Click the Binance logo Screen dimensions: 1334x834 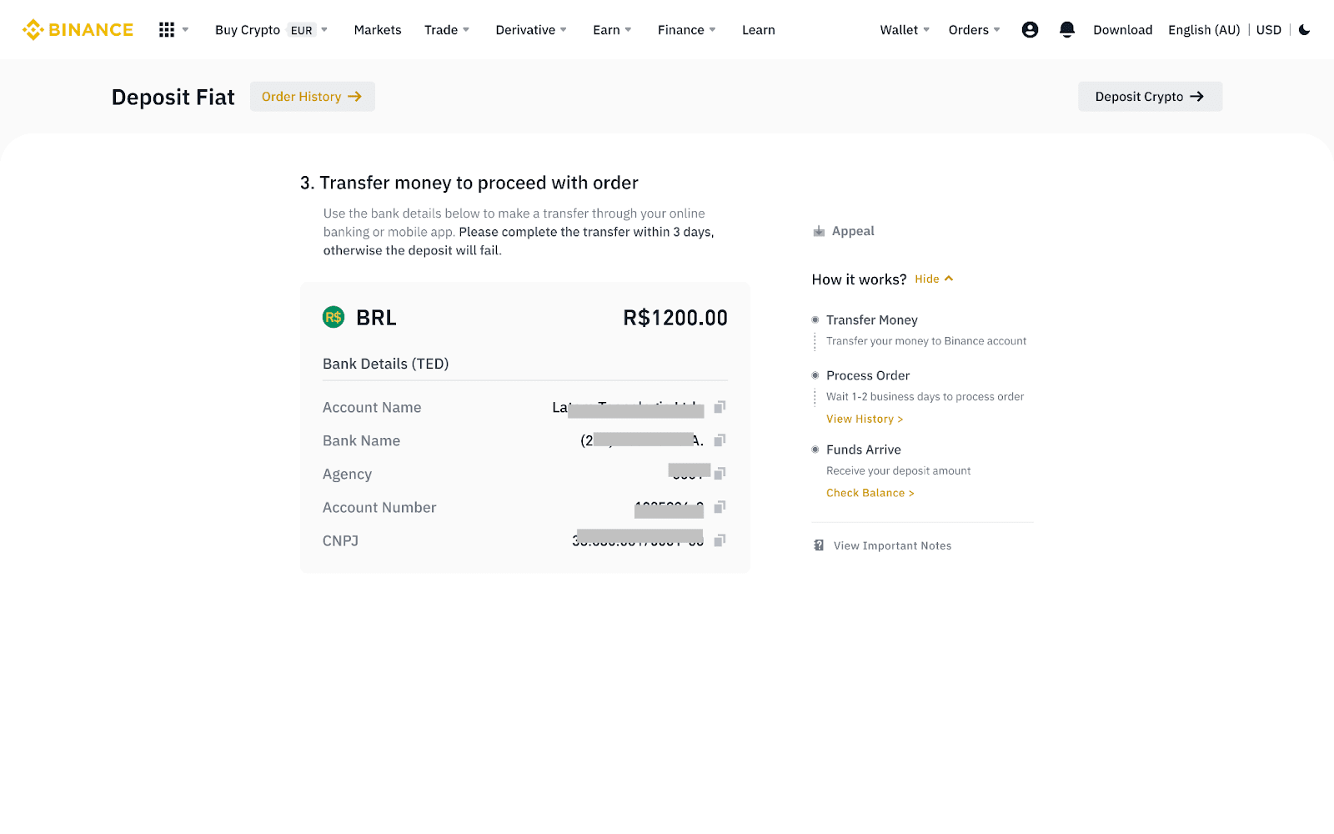(x=78, y=30)
